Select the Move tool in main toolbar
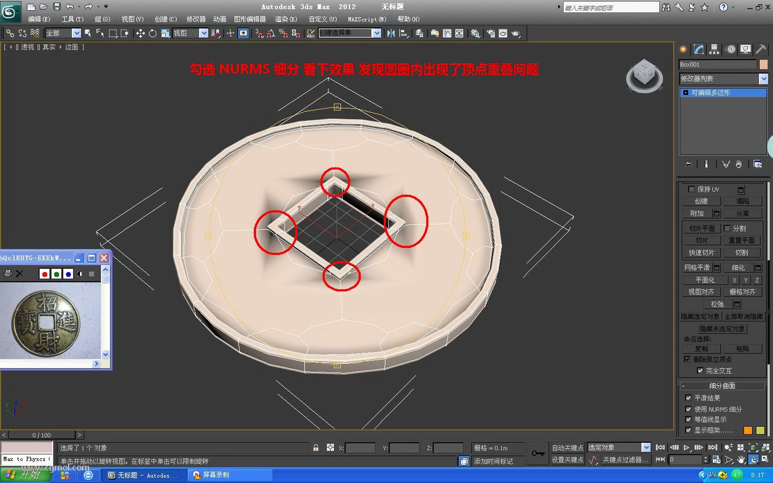This screenshot has height=483, width=773. coord(140,33)
